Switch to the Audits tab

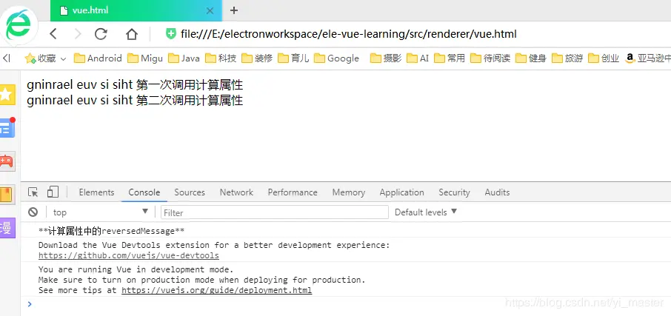click(x=497, y=192)
